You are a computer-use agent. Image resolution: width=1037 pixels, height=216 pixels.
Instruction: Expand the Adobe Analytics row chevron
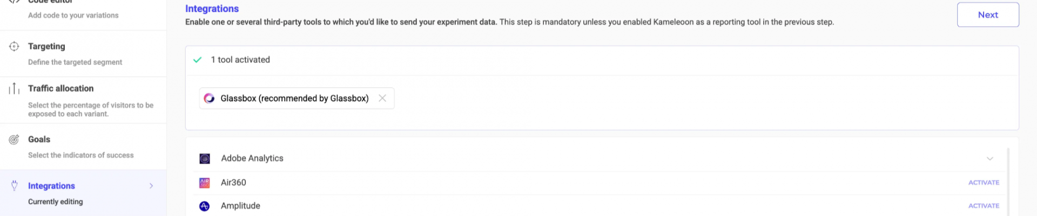989,158
